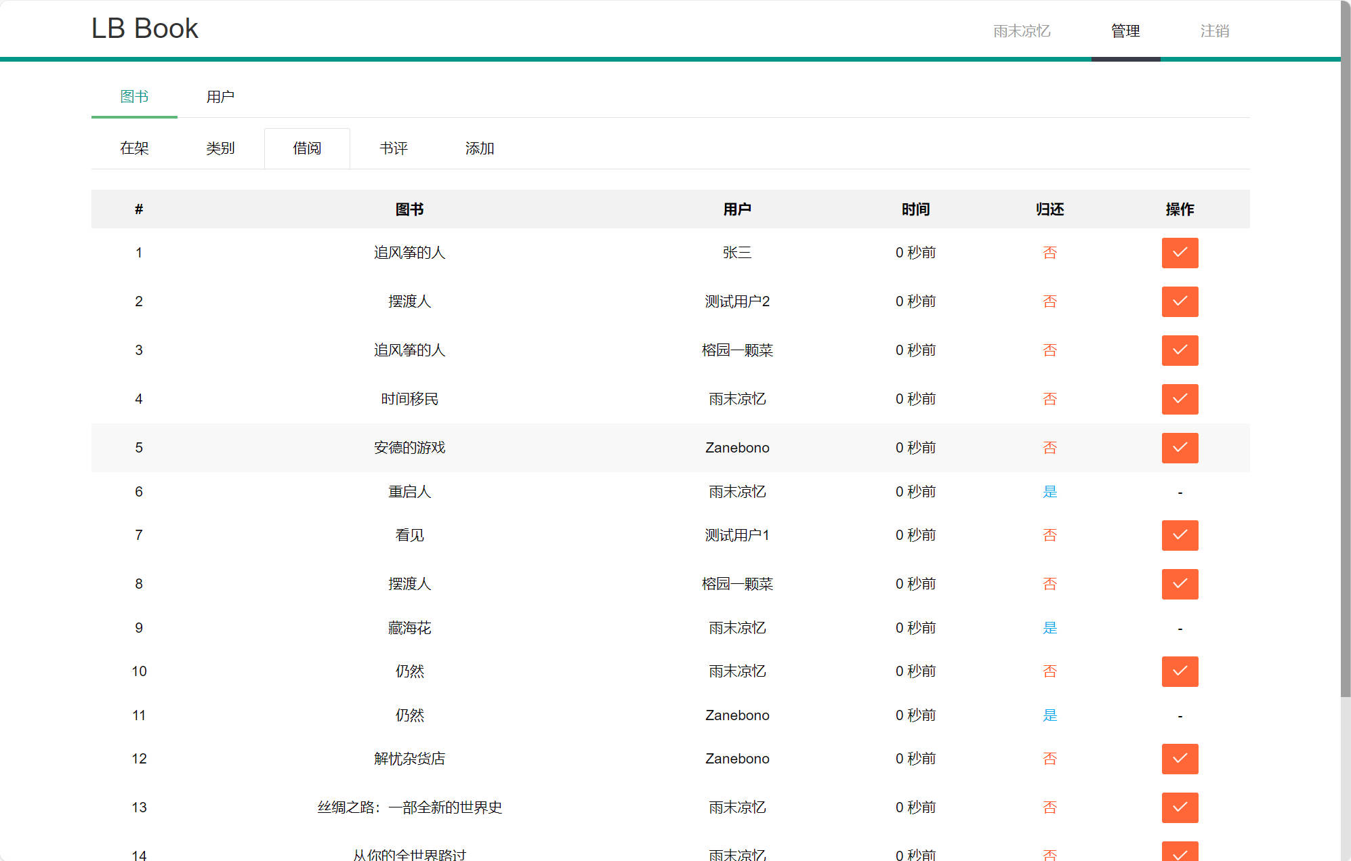Mark 解忧杂货店 as returned

point(1180,759)
